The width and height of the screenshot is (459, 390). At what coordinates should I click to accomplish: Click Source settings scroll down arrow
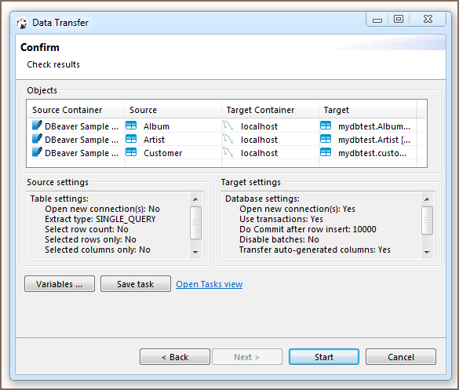[196, 252]
